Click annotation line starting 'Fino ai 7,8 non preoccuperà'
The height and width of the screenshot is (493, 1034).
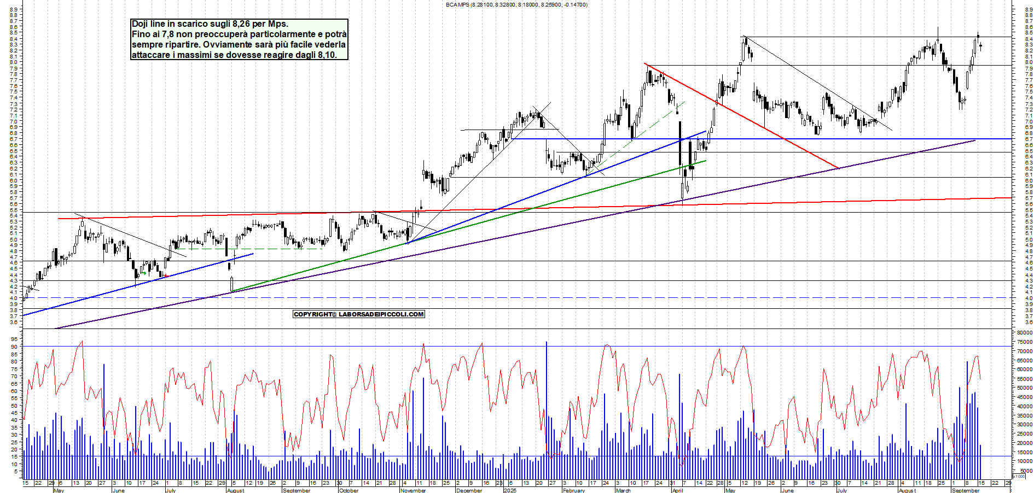239,34
